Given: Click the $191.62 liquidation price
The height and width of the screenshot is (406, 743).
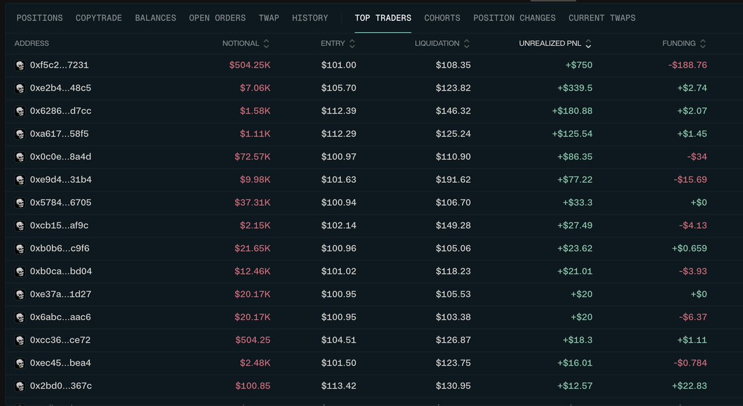Looking at the screenshot, I should 453,180.
